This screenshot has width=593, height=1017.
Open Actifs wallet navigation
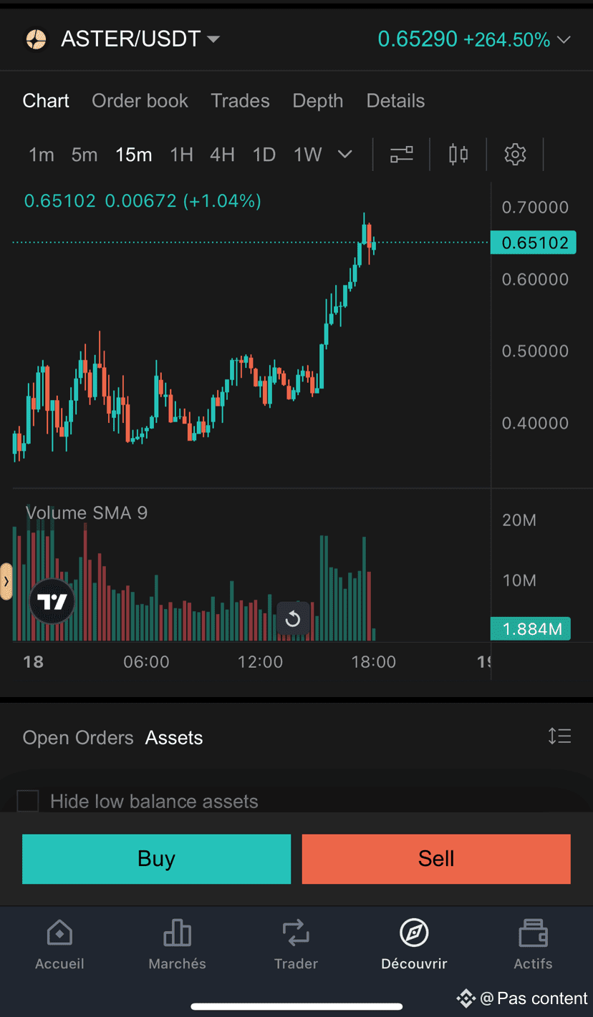[533, 945]
